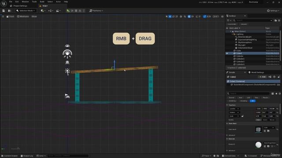Open the Tools menu
The width and height of the screenshot is (282, 158).
click(x=34, y=2)
